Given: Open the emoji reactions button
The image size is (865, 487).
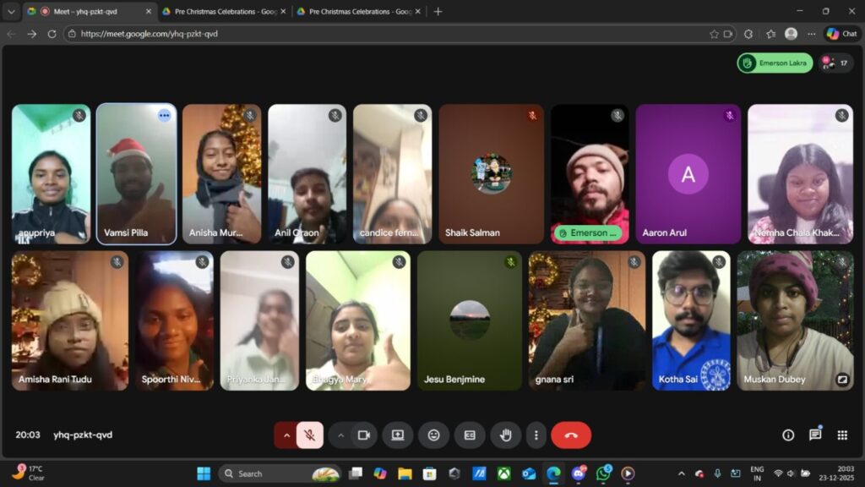Looking at the screenshot, I should point(433,435).
